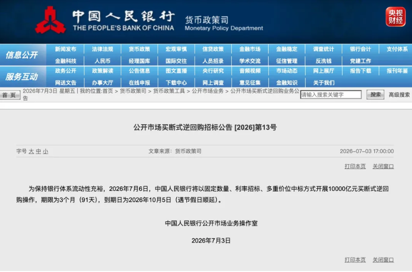Focus the search keyword input box
412x272 pixels.
(x=331, y=95)
